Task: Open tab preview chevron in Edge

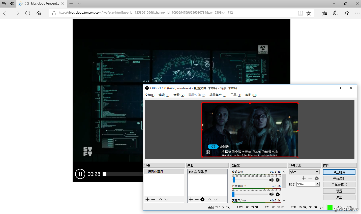Action: (79, 4)
